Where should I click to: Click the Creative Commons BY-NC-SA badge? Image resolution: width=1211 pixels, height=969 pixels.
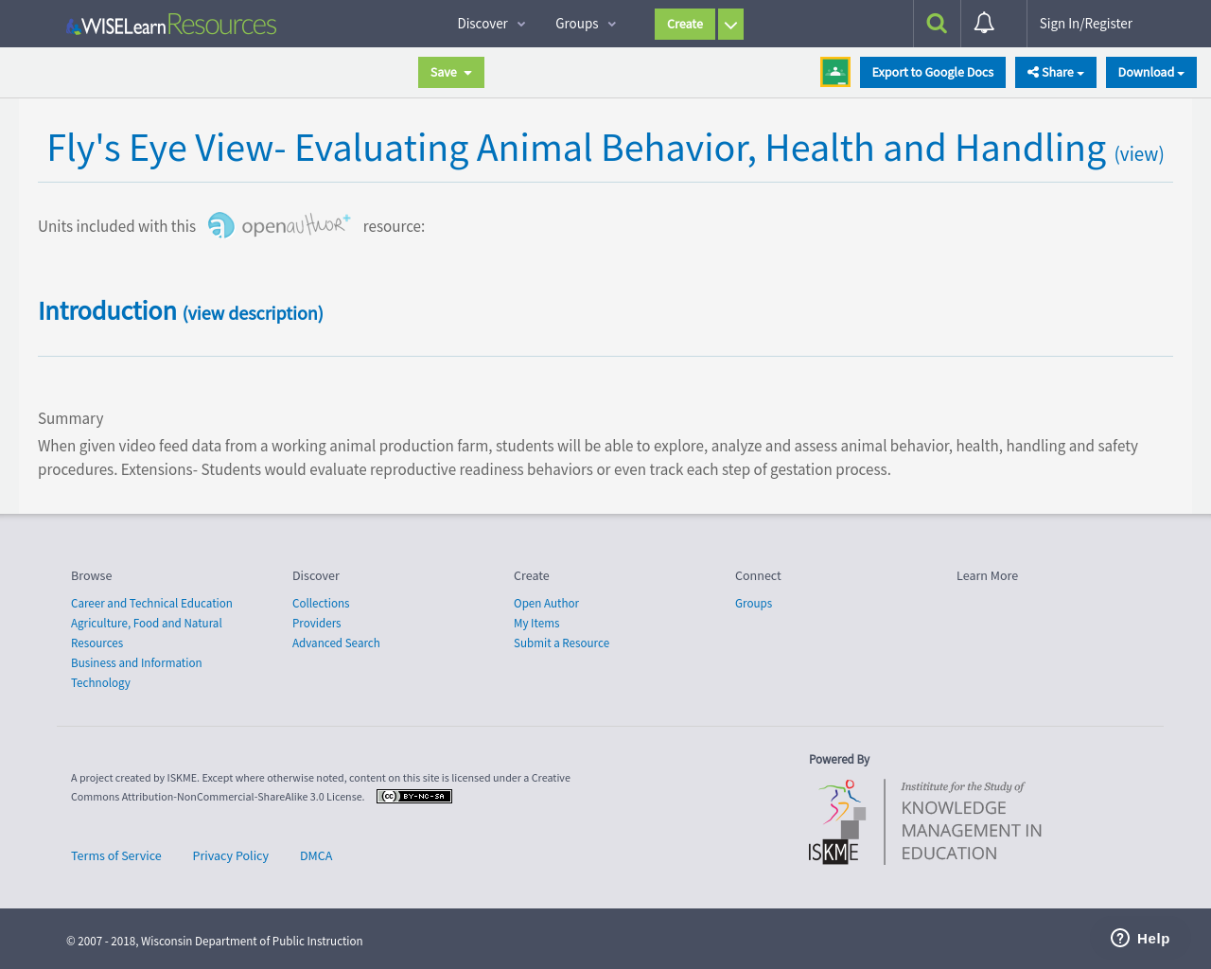(x=413, y=796)
